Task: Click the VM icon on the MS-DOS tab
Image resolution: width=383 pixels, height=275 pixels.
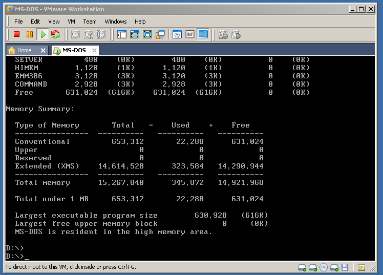Action: (57, 51)
